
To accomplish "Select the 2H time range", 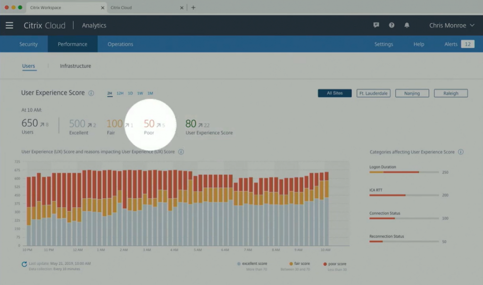I will click(x=110, y=93).
